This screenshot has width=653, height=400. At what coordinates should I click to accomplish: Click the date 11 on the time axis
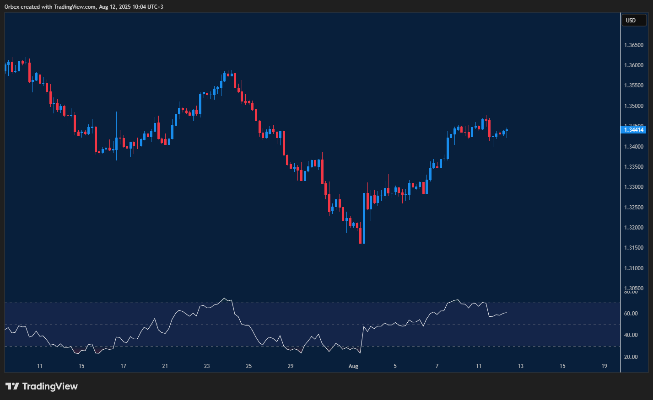click(x=39, y=366)
